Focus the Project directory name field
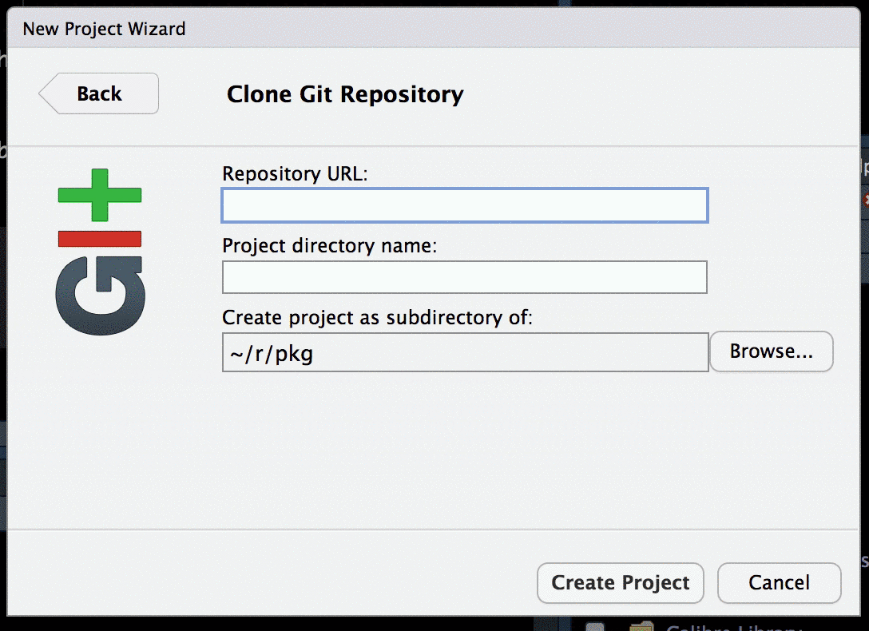 tap(463, 277)
